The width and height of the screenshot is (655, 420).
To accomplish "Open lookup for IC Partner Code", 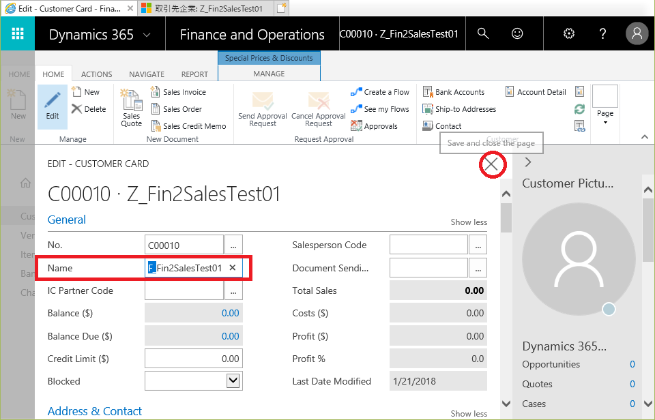I will click(x=233, y=290).
